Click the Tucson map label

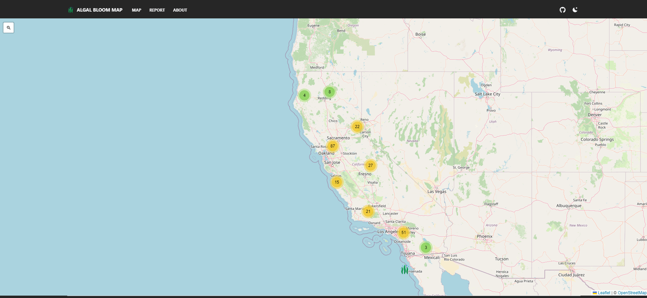click(x=502, y=259)
